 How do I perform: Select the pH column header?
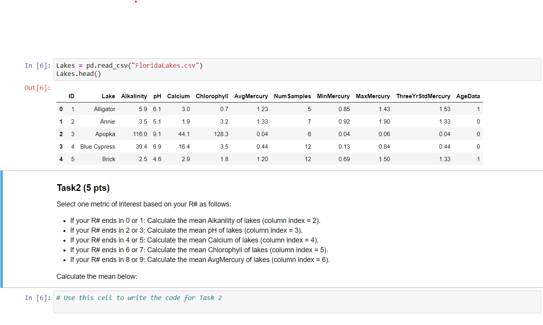[x=157, y=96]
